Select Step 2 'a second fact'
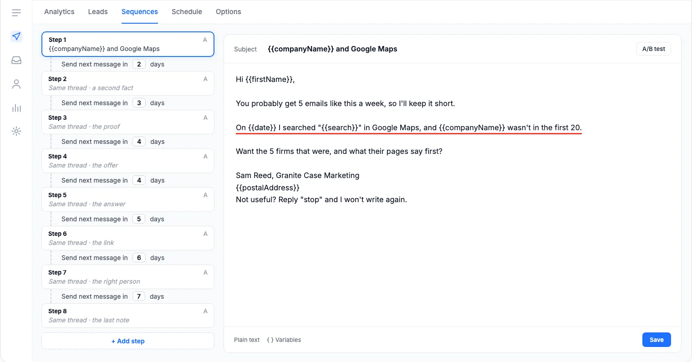This screenshot has height=362, width=692. pyautogui.click(x=128, y=83)
